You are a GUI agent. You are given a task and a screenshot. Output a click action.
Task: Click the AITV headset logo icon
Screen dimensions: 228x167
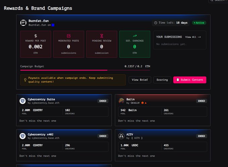(121, 136)
